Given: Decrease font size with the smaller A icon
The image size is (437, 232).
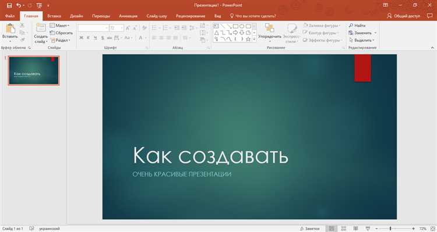Looking at the screenshot, I should point(135,28).
